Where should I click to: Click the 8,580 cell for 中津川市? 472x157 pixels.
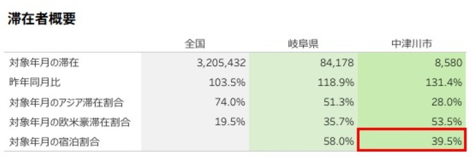pyautogui.click(x=449, y=63)
